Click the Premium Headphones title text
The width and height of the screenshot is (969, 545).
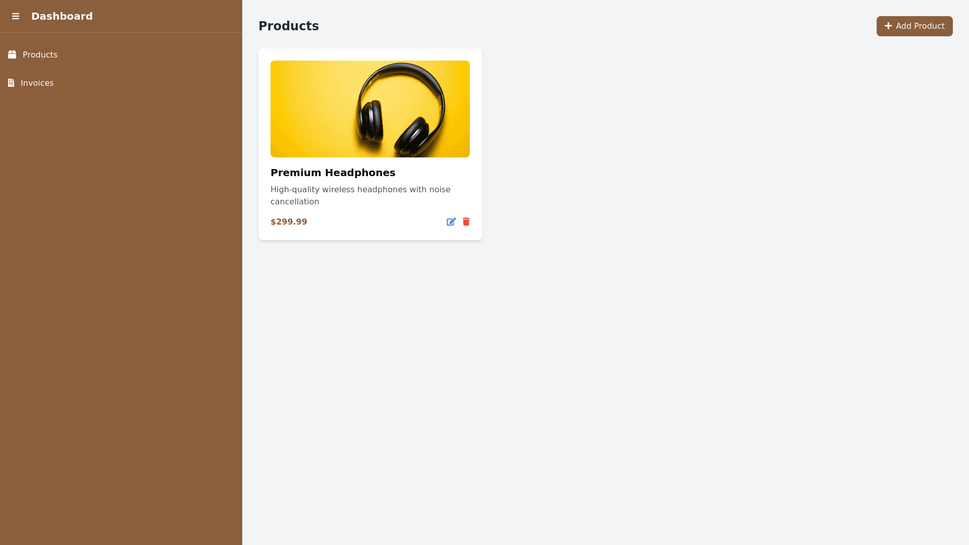(333, 173)
